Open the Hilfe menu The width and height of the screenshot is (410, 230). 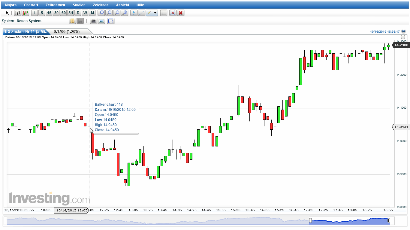(x=140, y=5)
